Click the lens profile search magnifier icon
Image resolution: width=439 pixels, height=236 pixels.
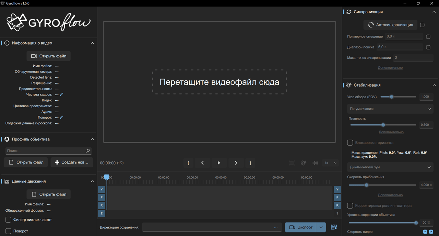[88, 151]
